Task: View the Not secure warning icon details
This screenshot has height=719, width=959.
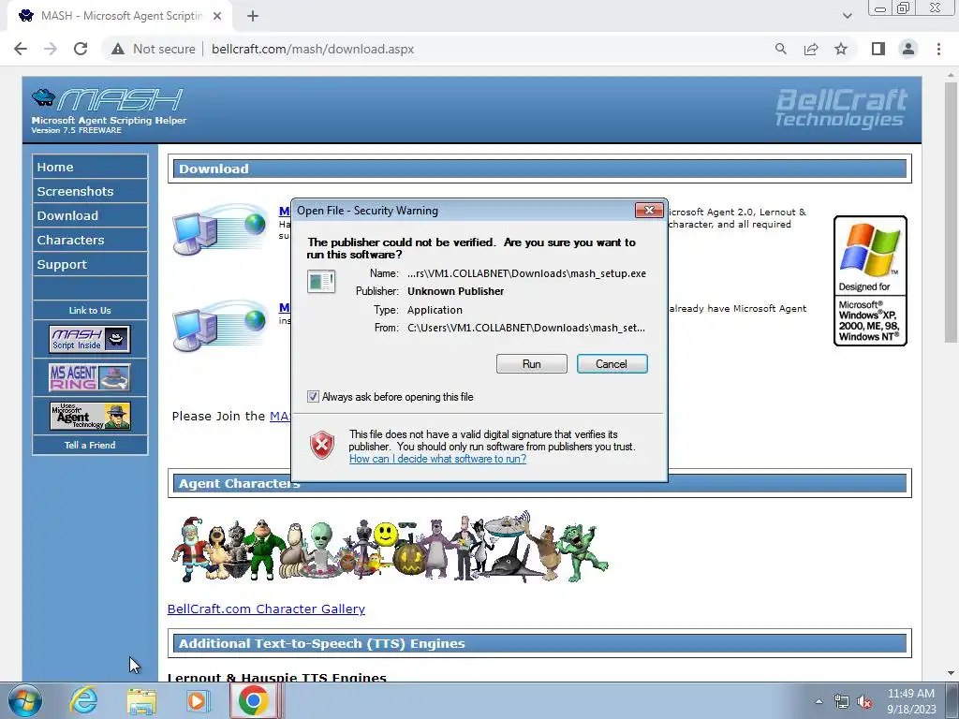Action: 118,49
